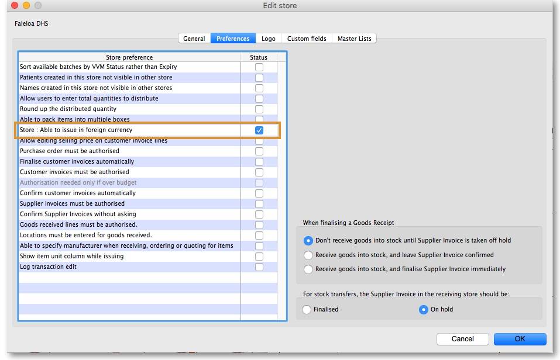Viewport: 560px width, 360px height.
Task: Select 'Receive goods into stock, and leave Supplier Invoice confirmed'
Action: click(x=308, y=255)
